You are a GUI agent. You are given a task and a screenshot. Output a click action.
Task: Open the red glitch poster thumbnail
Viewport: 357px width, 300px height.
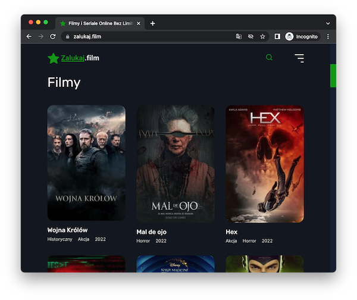86,264
